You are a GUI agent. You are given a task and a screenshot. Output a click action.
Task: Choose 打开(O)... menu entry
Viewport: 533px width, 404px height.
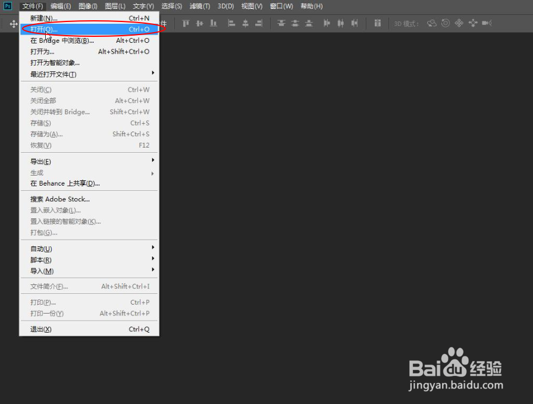[89, 29]
